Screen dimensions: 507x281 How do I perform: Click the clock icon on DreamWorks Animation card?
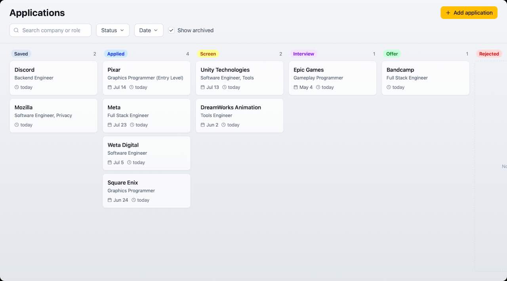223,125
